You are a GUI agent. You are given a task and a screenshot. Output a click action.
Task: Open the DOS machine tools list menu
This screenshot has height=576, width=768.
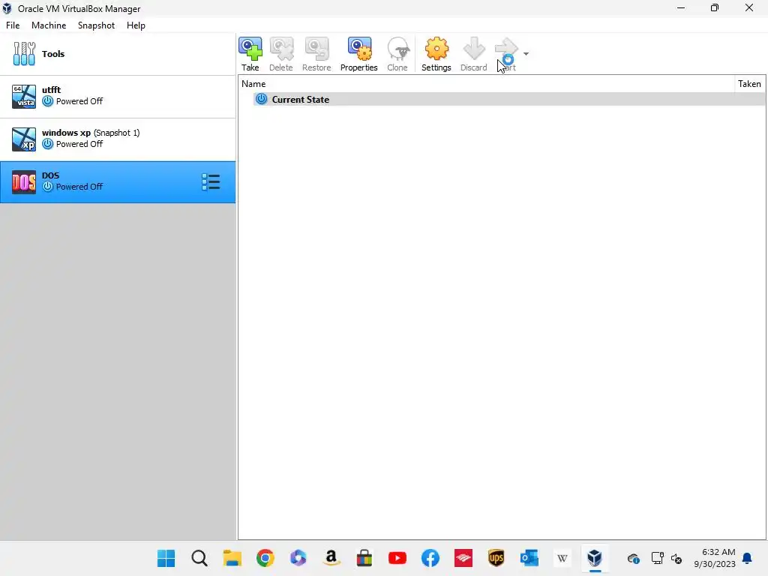point(211,181)
